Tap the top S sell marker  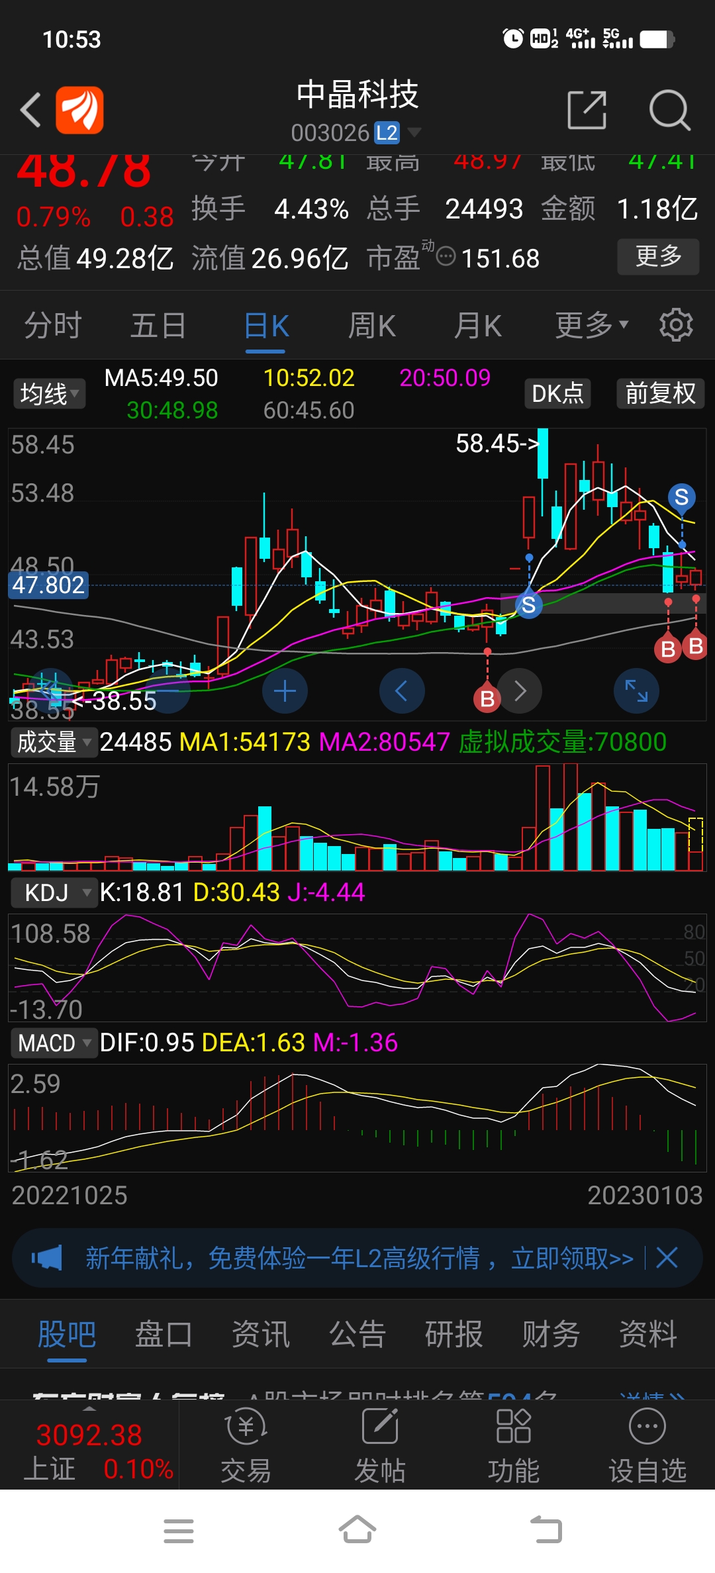[682, 497]
